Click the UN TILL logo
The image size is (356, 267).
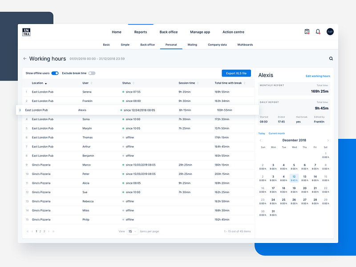tap(26, 32)
